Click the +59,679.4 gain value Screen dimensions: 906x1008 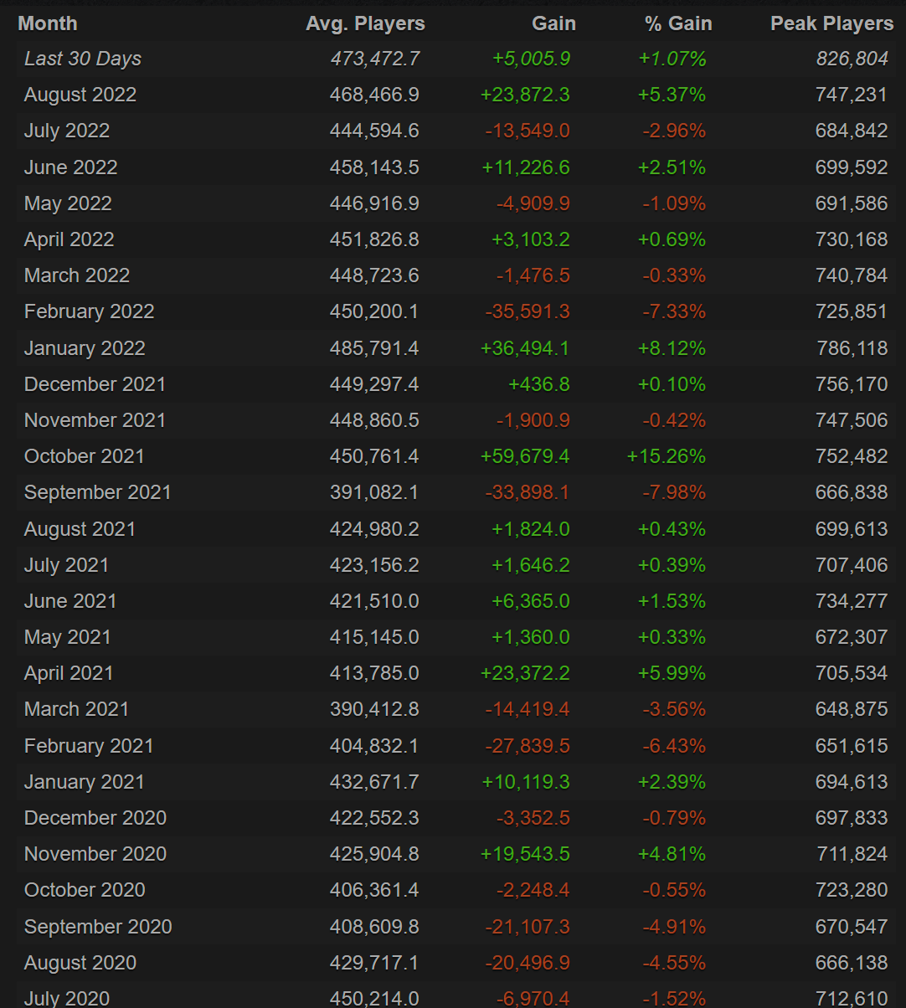(x=525, y=456)
